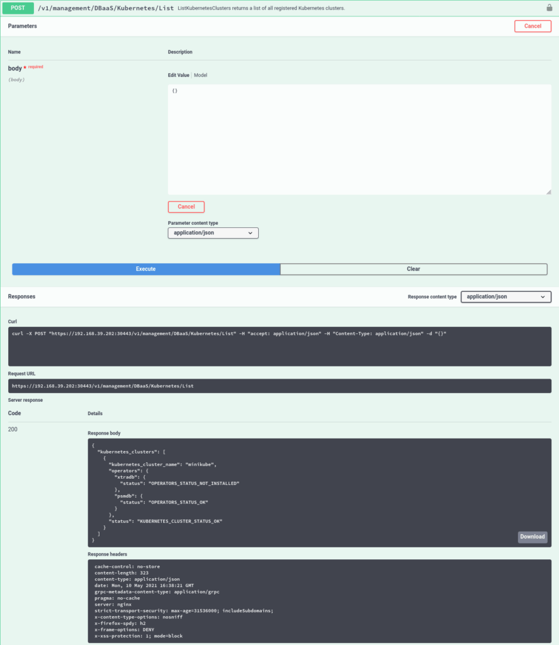Click the Request URL field
The image size is (559, 645).
(x=279, y=385)
